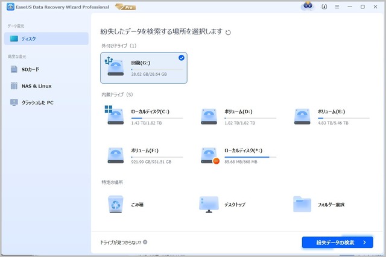Open the avatar mascot icon in title bar
The width and height of the screenshot is (386, 257).
point(308,6)
